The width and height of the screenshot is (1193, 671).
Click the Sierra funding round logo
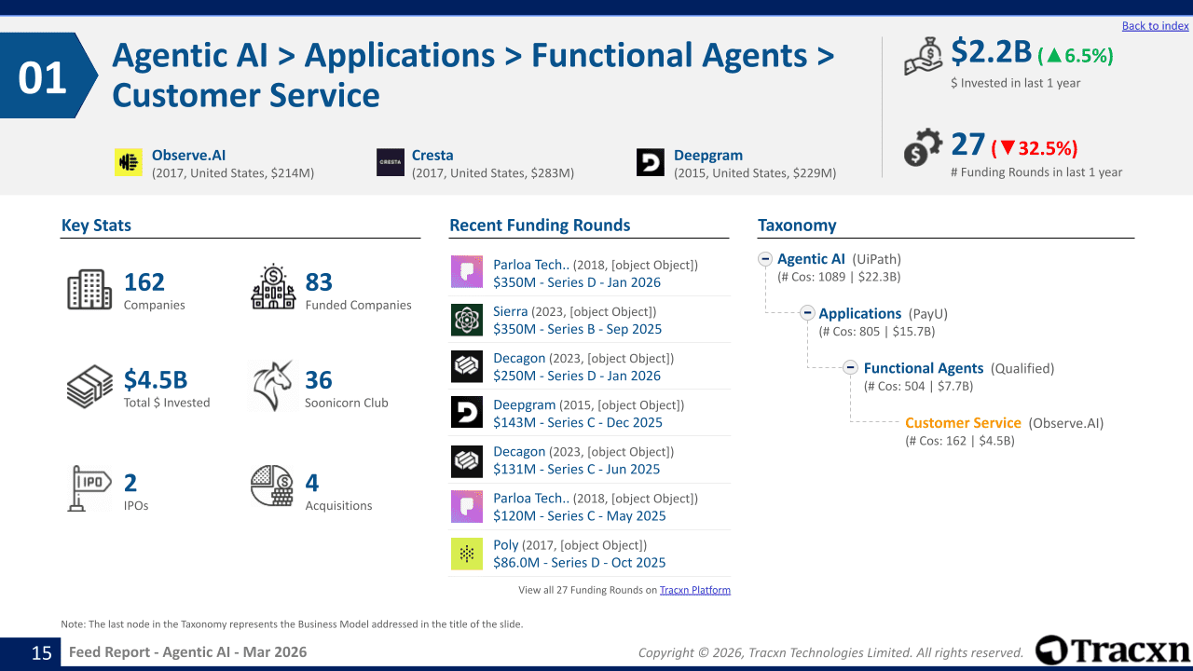tap(467, 320)
